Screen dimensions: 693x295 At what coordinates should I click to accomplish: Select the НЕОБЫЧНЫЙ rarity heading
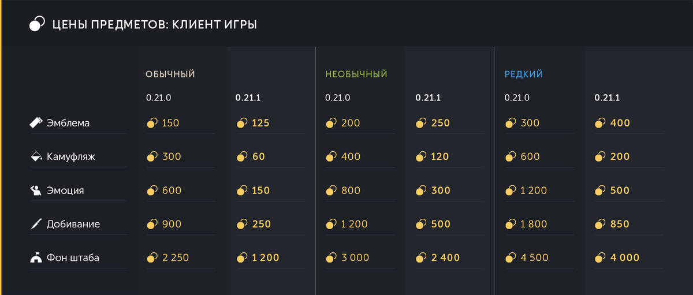[356, 74]
